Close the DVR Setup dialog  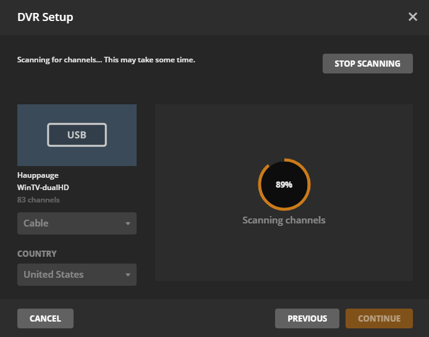[x=413, y=17]
